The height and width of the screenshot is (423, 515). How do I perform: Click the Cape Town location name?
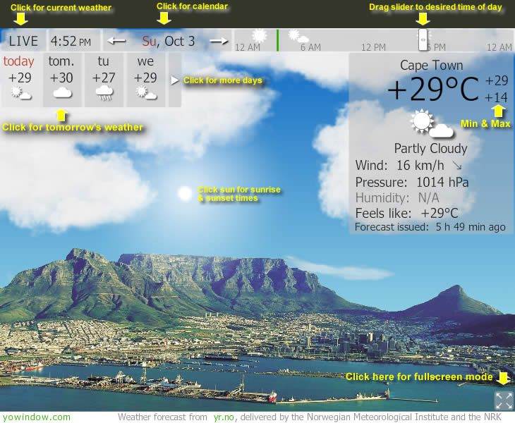431,66
